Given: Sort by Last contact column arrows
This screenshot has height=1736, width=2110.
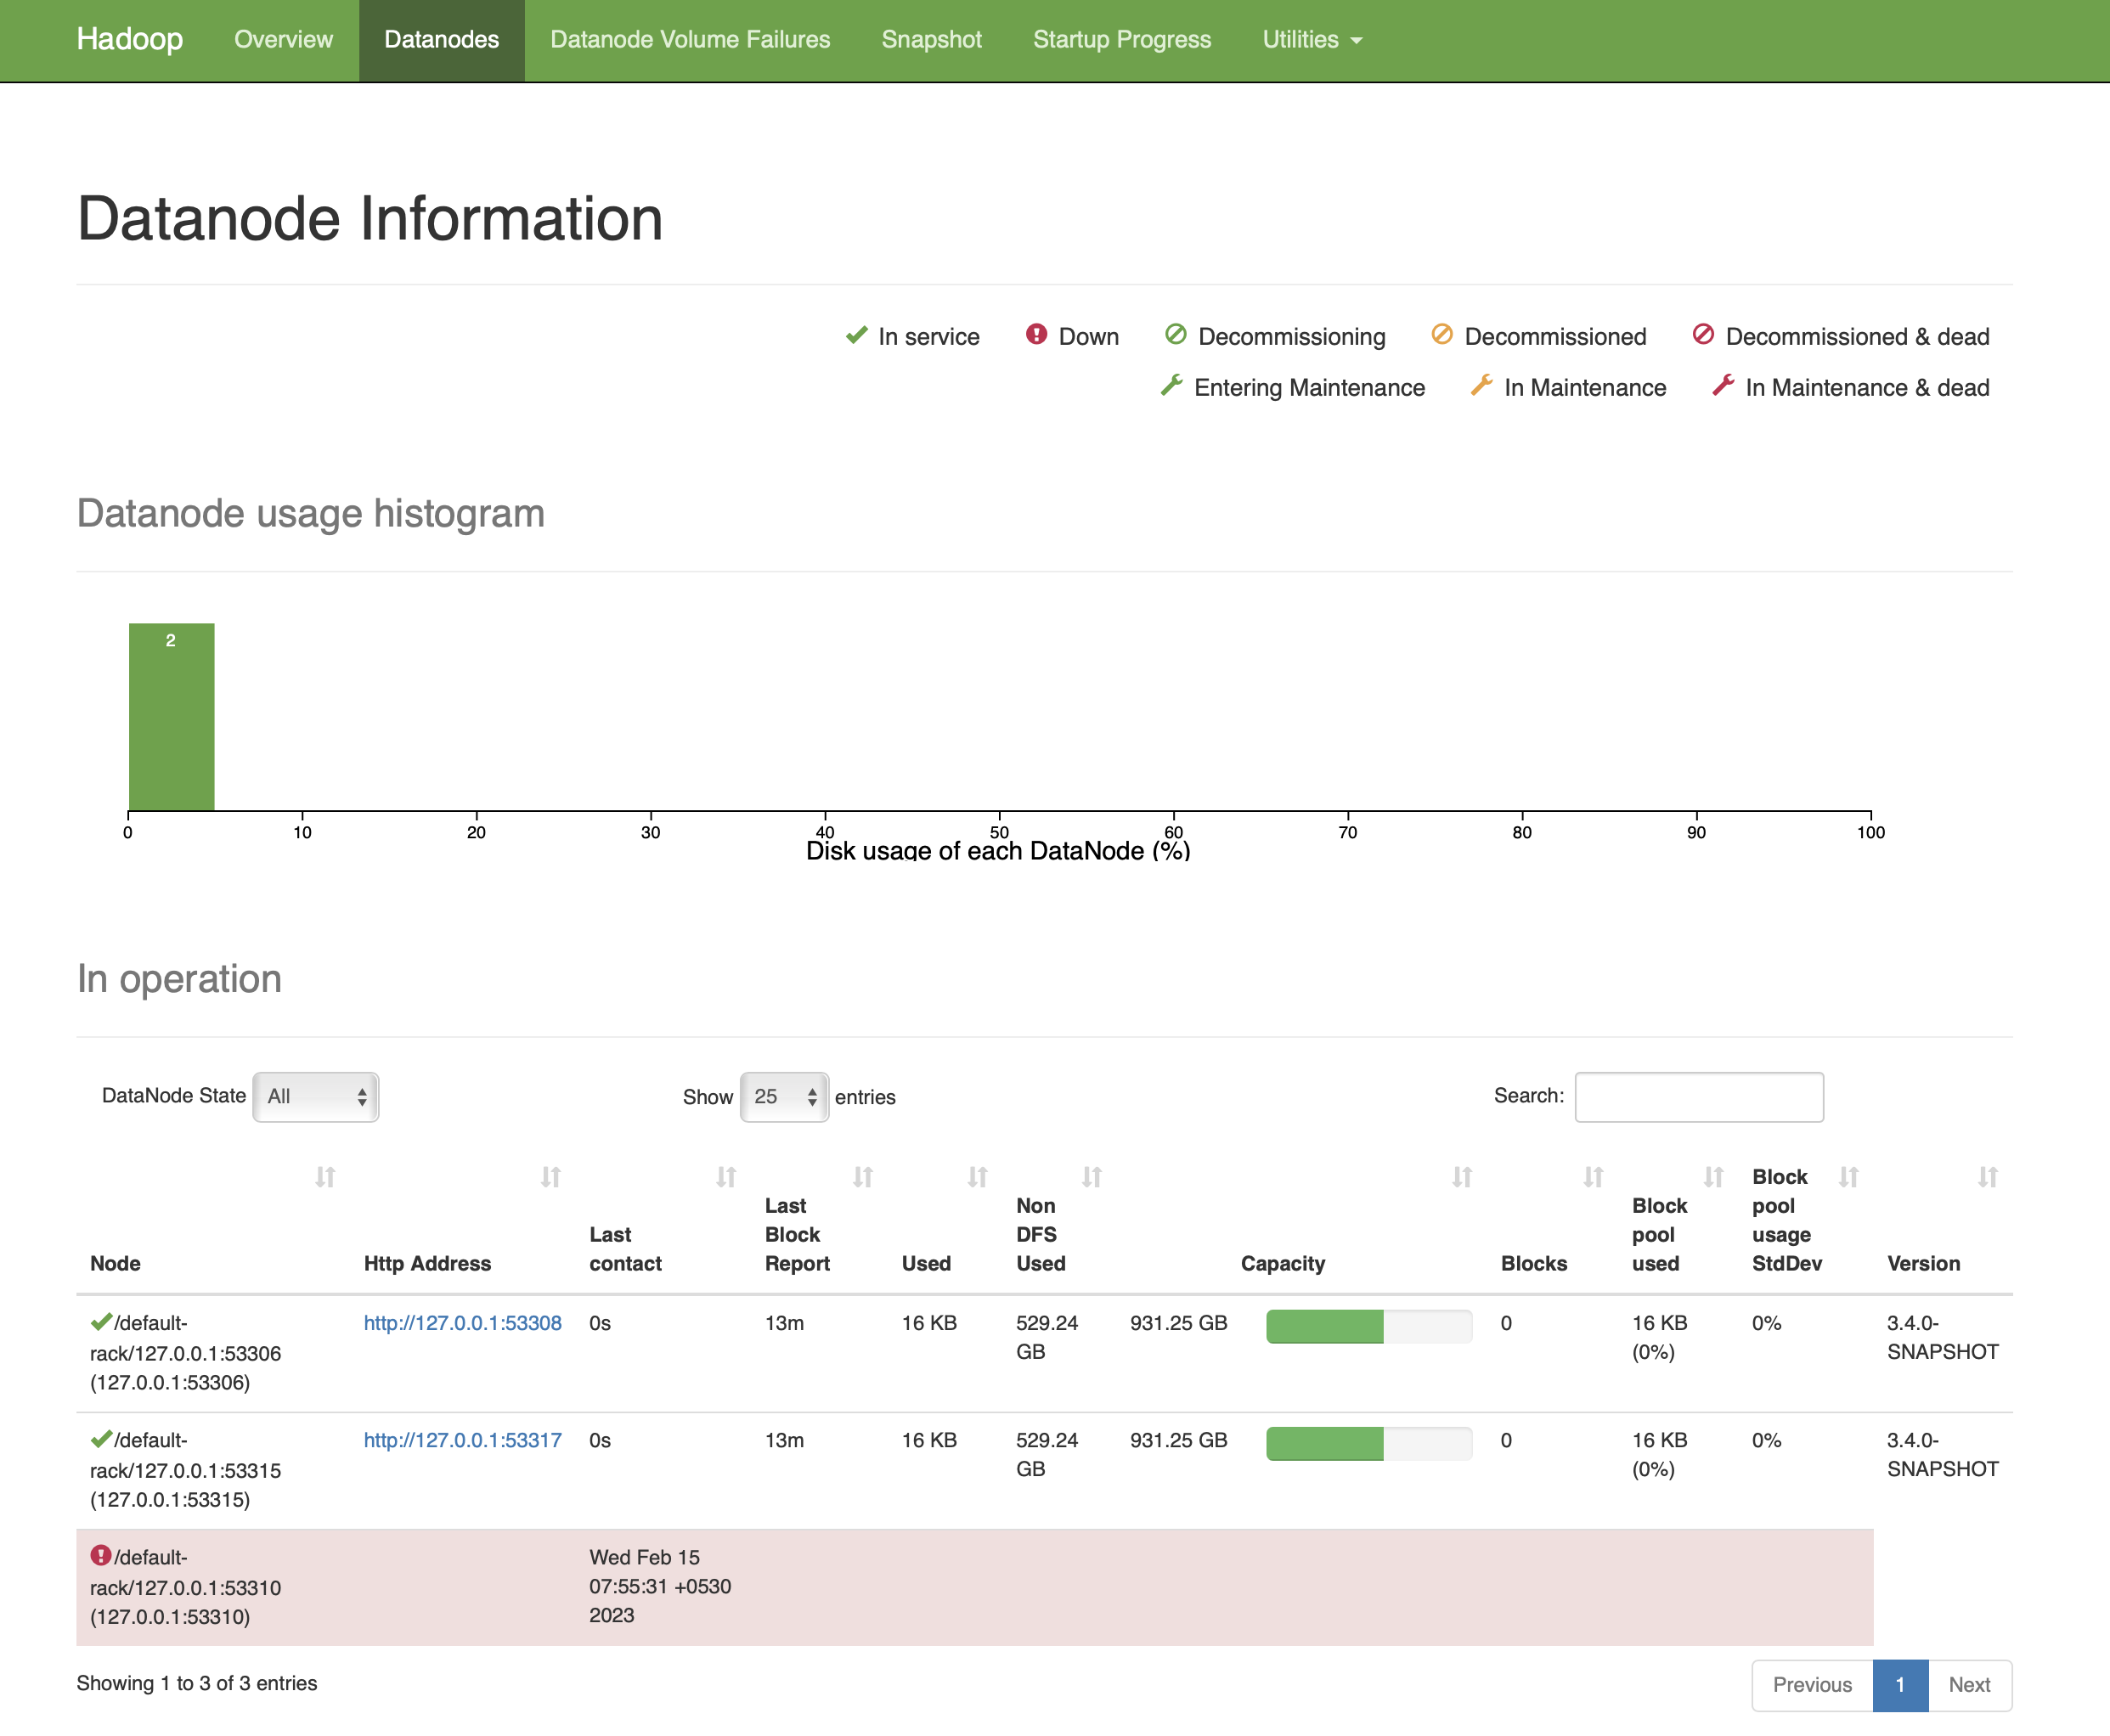Looking at the screenshot, I should [x=726, y=1177].
